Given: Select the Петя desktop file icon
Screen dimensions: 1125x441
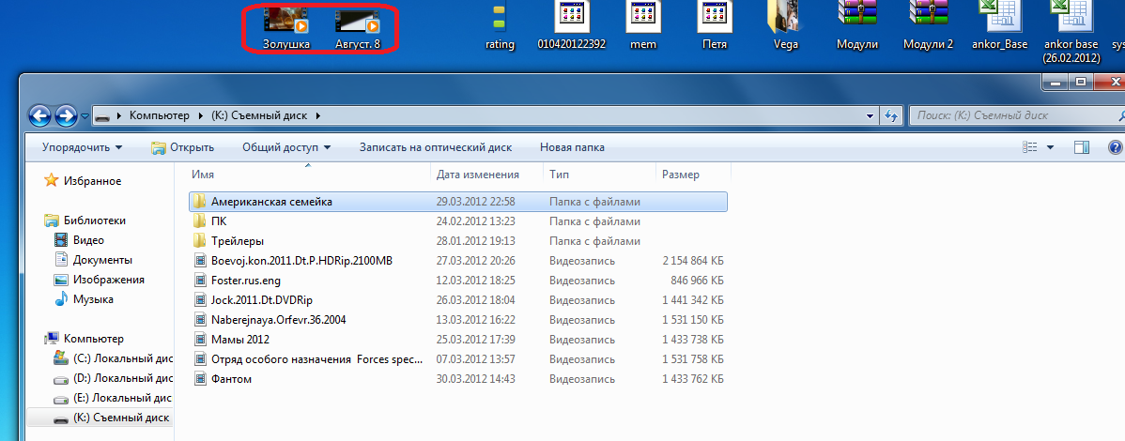Looking at the screenshot, I should point(715,26).
